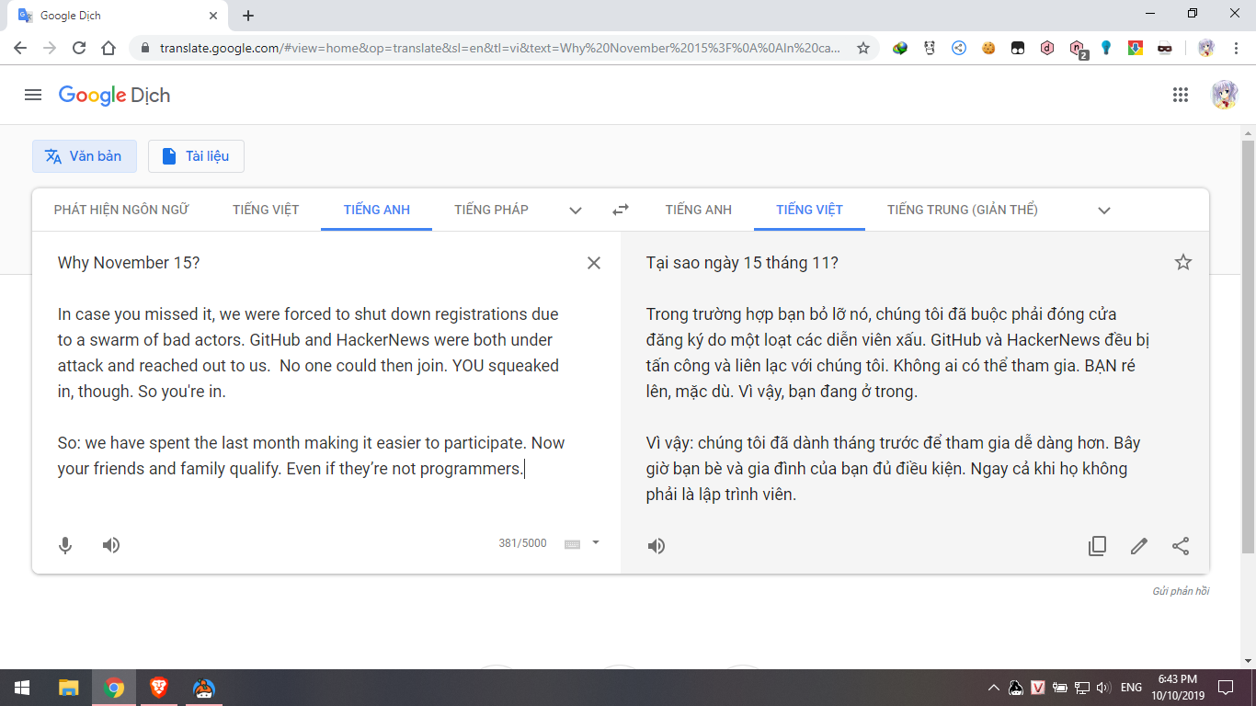Open a new browser tab

click(248, 16)
